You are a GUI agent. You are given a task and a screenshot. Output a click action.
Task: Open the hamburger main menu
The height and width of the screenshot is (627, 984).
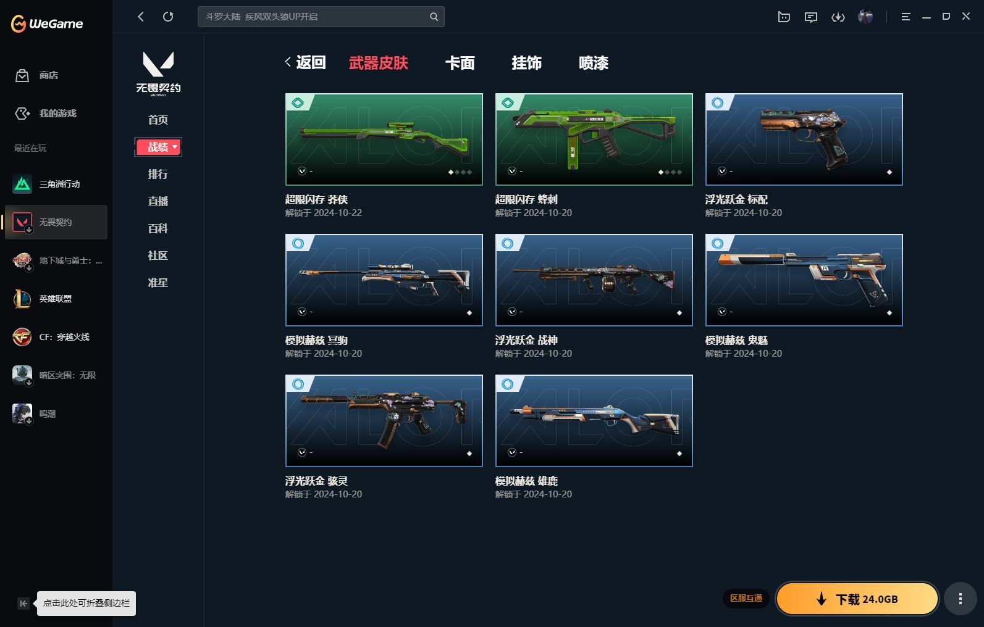(x=906, y=17)
